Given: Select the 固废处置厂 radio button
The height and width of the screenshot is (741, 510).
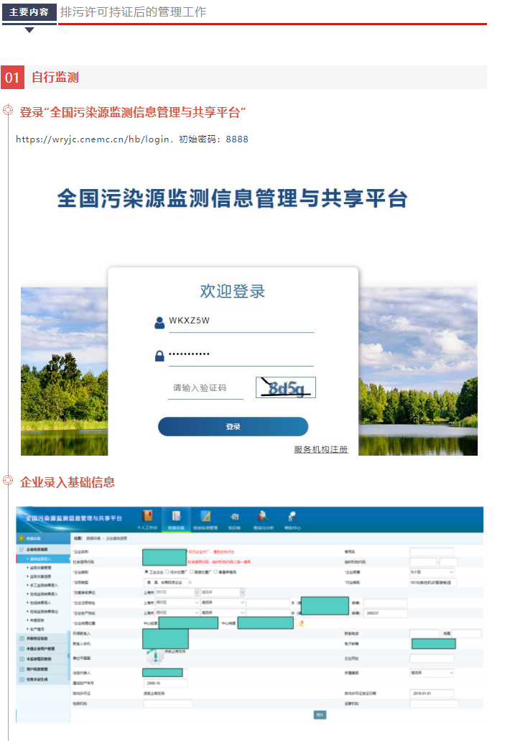Looking at the screenshot, I should point(192,572).
